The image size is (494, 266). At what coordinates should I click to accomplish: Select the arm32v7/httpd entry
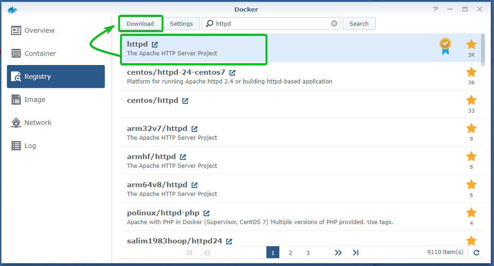tap(300, 132)
